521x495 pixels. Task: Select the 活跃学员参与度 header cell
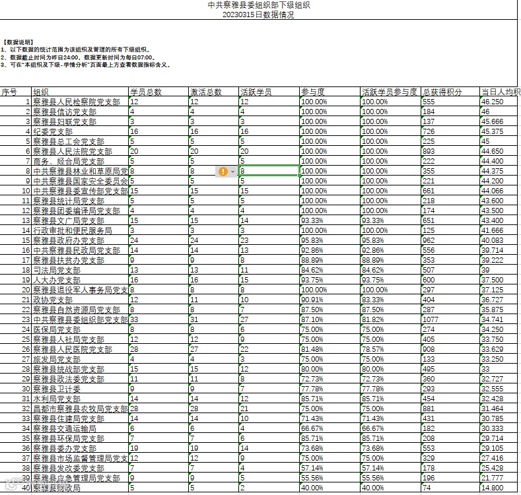click(390, 92)
